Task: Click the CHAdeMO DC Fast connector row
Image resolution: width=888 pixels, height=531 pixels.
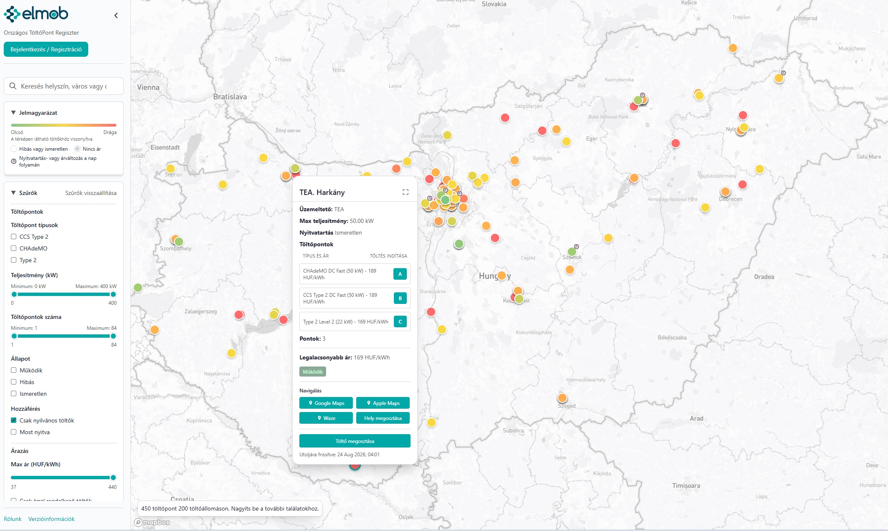Action: click(355, 274)
